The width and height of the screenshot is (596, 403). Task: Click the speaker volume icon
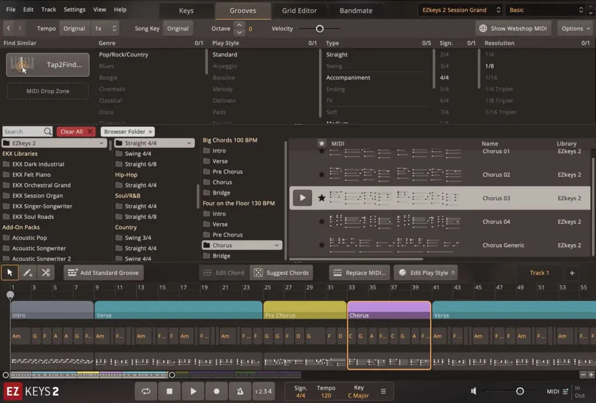473,391
